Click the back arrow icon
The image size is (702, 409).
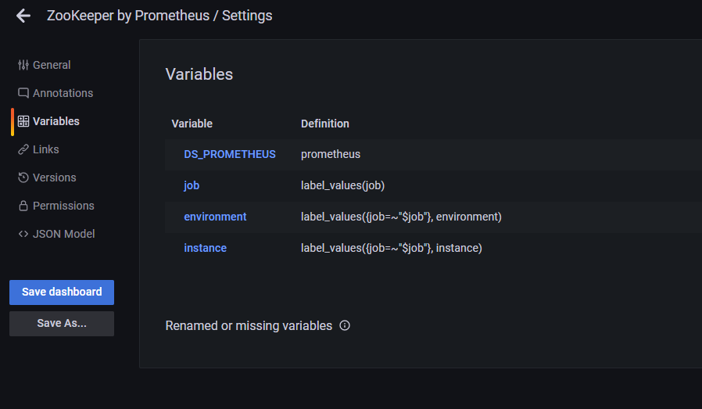tap(23, 16)
